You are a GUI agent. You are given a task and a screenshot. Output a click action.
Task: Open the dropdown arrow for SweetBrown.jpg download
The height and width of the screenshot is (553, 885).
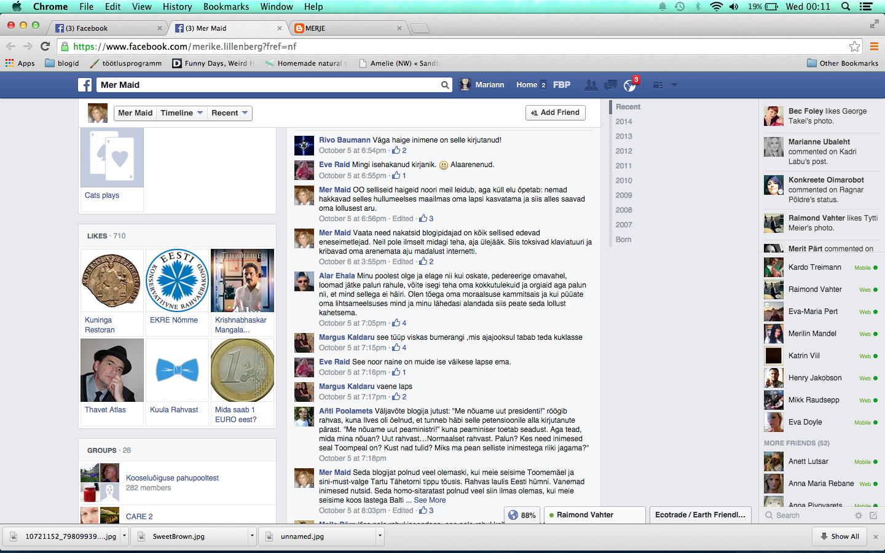(252, 536)
